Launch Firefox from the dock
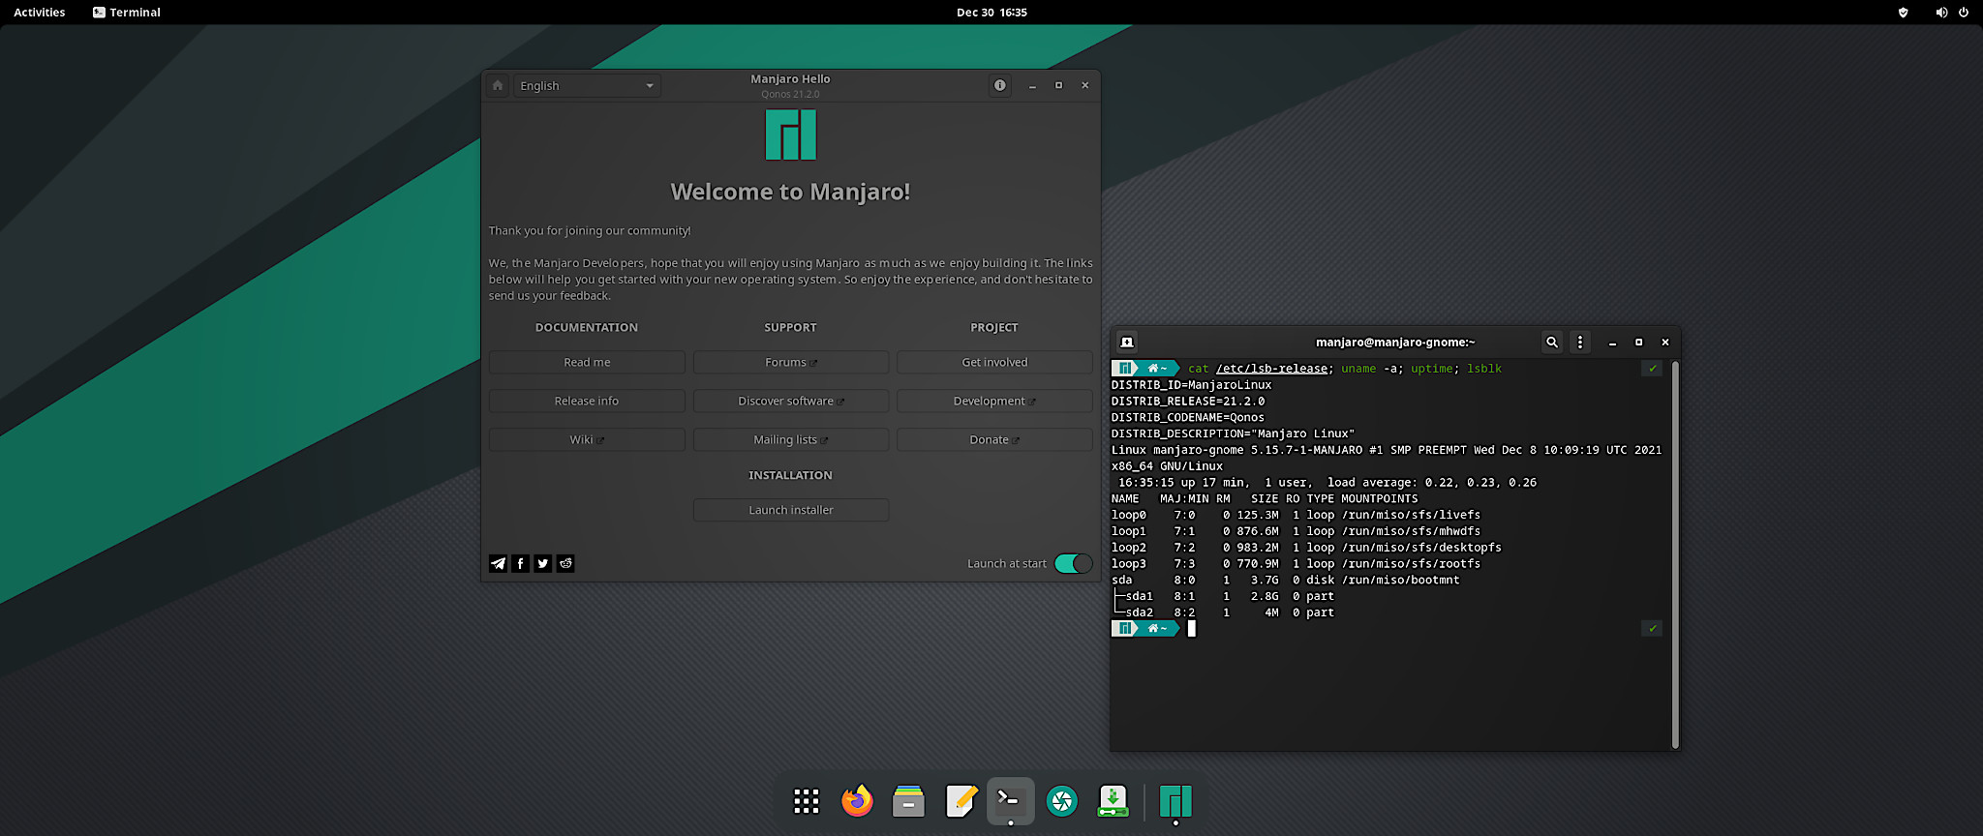1983x836 pixels. [x=857, y=801]
